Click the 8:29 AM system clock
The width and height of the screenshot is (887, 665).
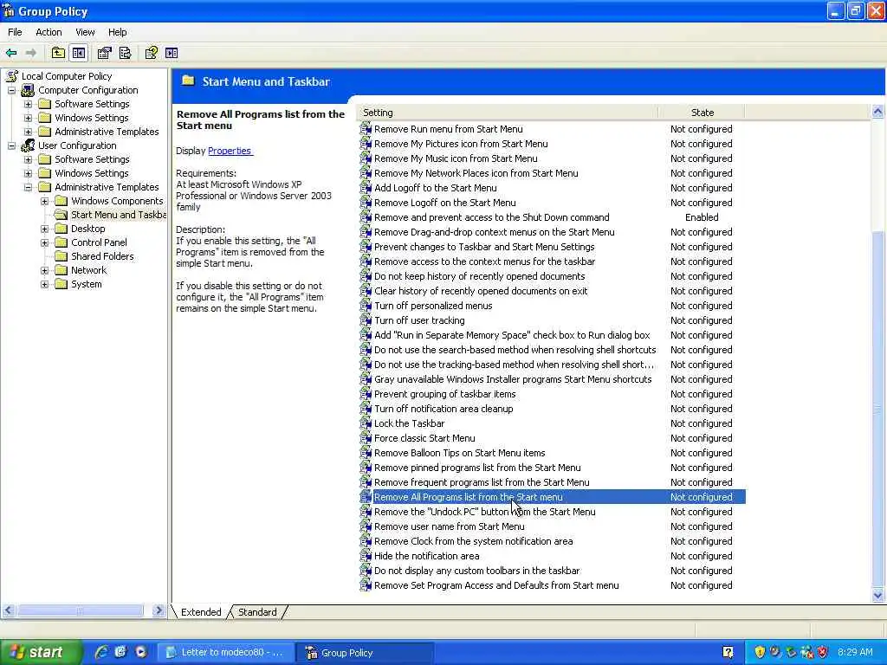(x=855, y=652)
